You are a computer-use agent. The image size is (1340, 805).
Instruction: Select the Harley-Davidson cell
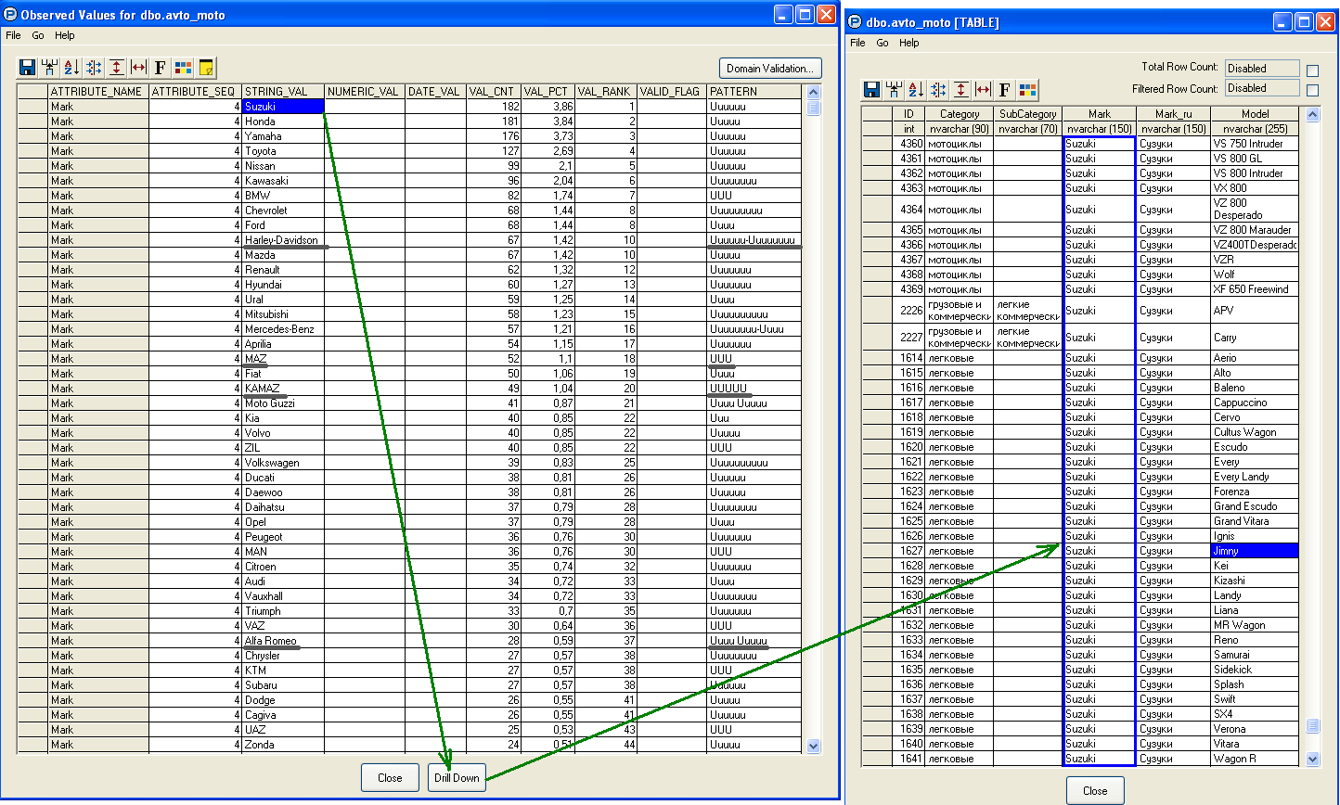[x=283, y=240]
